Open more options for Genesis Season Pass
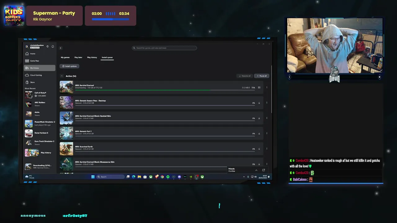Image resolution: width=397 pixels, height=223 pixels. [267, 103]
